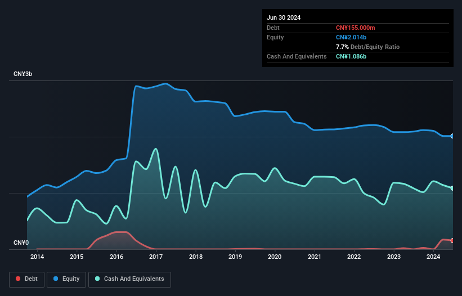Toggle the Cash And Equivalents legend button
The image size is (462, 296).
129,279
